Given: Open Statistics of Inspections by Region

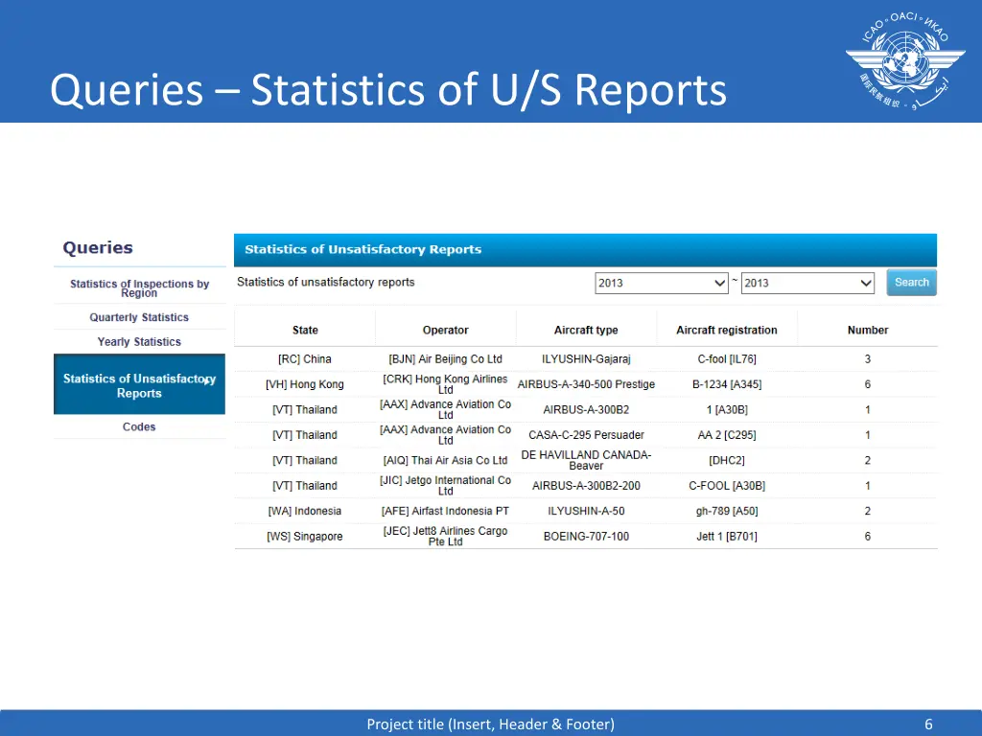Looking at the screenshot, I should pos(139,287).
